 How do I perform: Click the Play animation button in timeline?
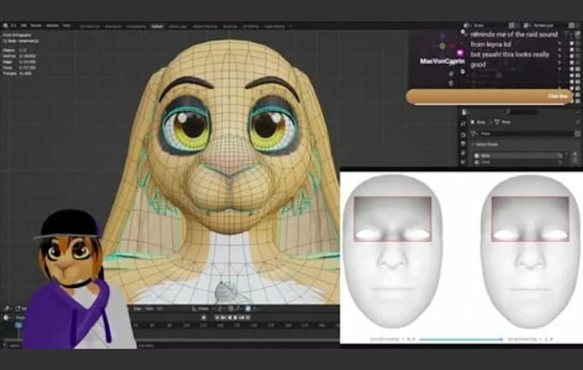tap(235, 318)
